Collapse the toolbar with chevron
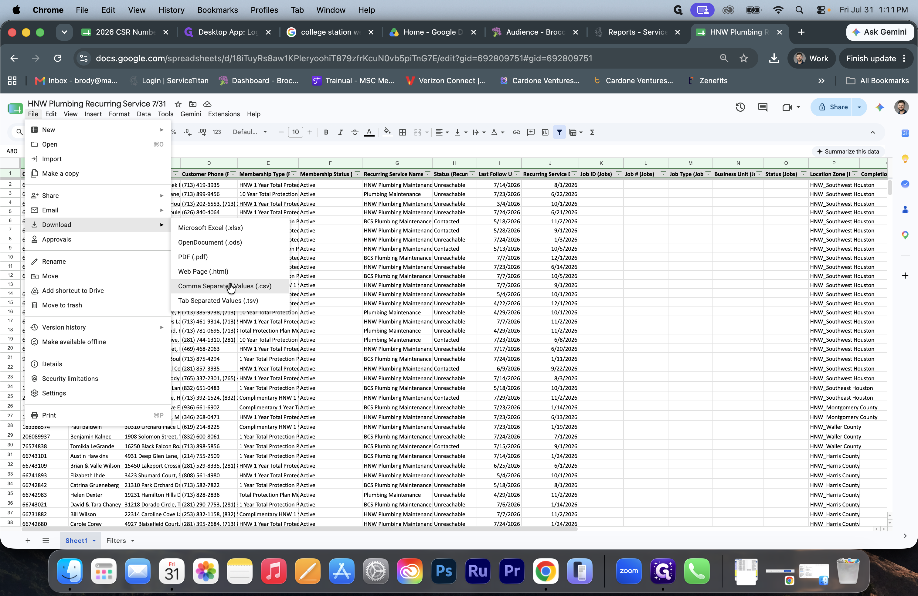The width and height of the screenshot is (918, 596). pyautogui.click(x=872, y=132)
